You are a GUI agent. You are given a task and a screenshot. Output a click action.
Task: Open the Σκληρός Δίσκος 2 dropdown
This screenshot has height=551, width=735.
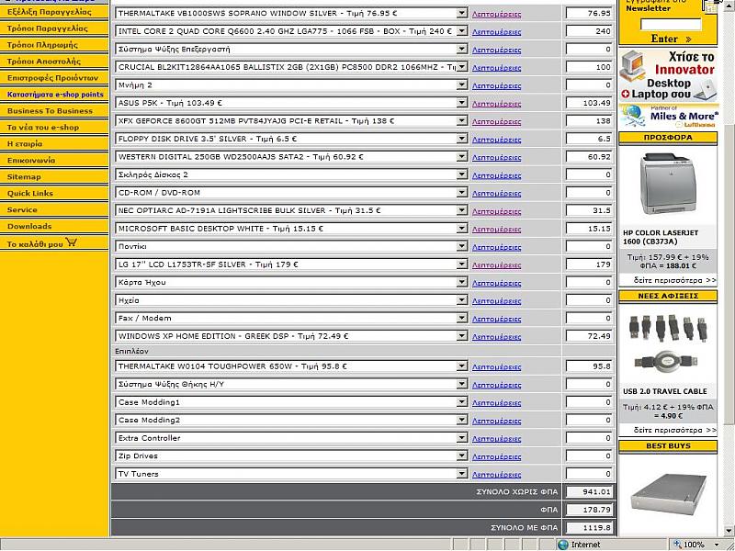pos(462,174)
